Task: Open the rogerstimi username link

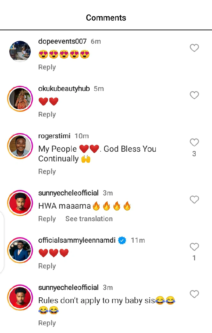Action: pos(54,136)
